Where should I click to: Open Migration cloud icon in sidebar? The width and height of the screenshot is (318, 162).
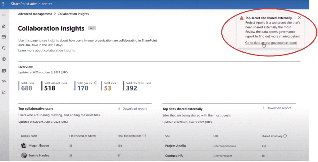(x=4, y=81)
